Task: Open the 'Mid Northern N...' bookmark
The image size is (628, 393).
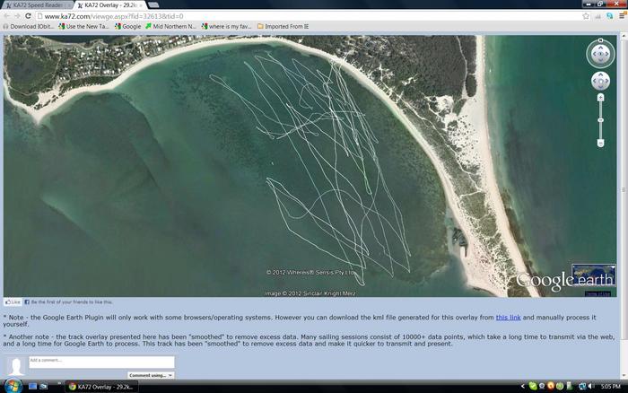Action: point(171,26)
